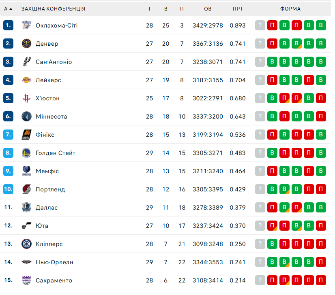Click the San Antonio Spurs logo
335x295 pixels.
(x=26, y=62)
